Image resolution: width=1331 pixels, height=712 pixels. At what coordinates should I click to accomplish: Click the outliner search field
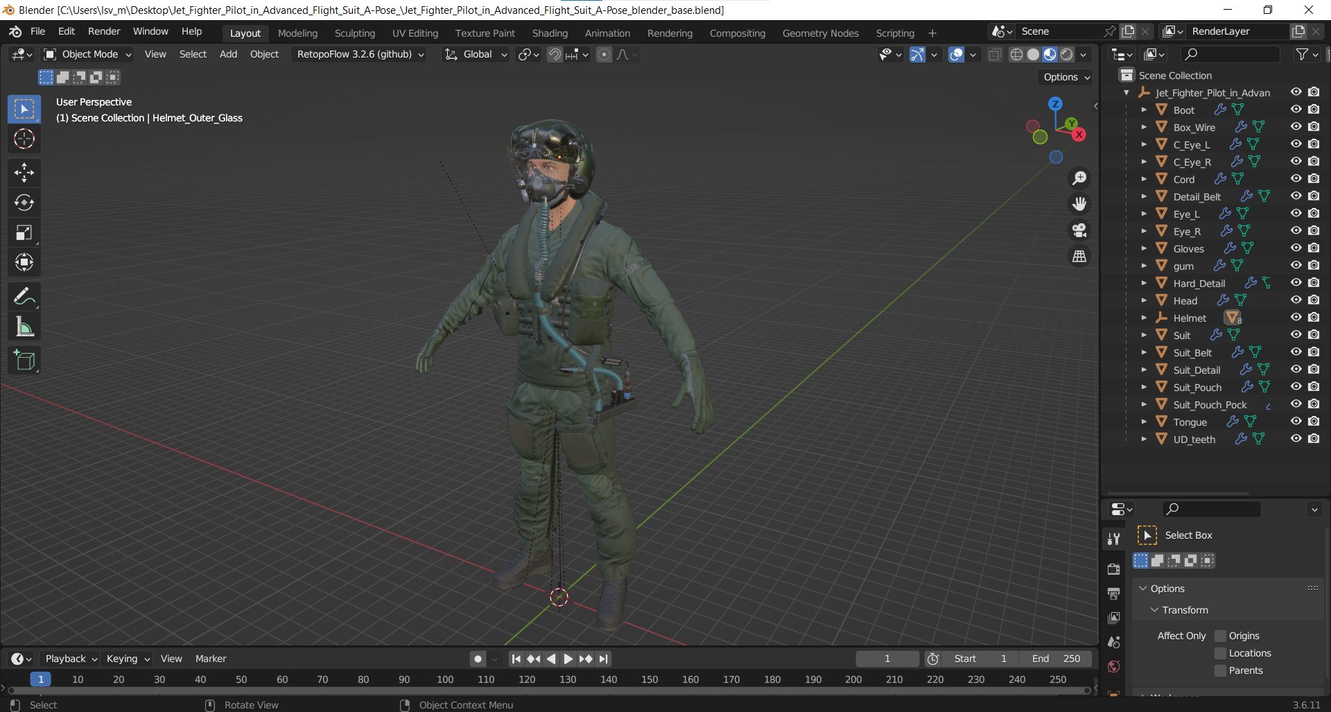tap(1230, 54)
